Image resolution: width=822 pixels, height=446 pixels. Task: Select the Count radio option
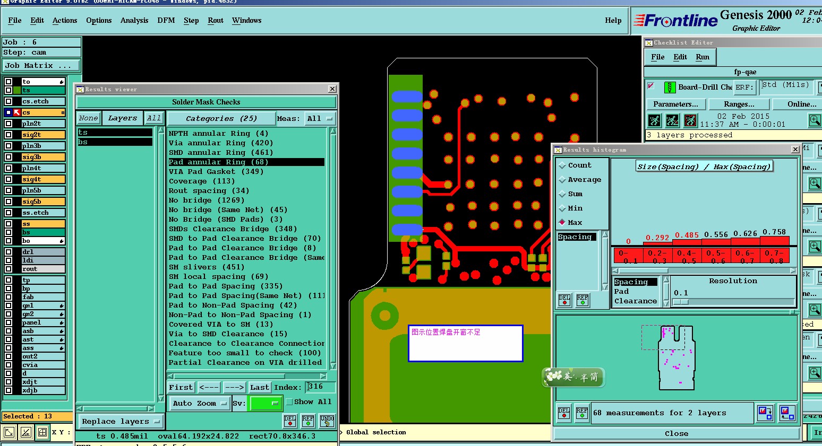point(562,165)
